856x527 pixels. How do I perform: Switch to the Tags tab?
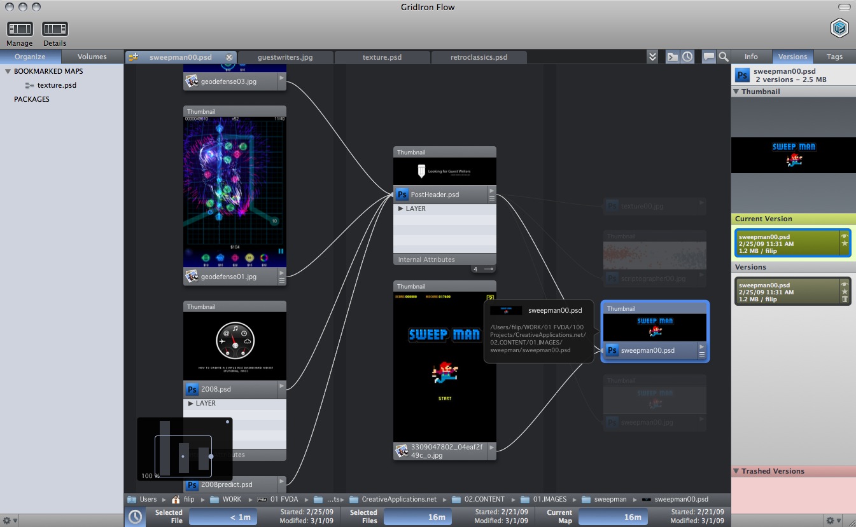pos(834,57)
